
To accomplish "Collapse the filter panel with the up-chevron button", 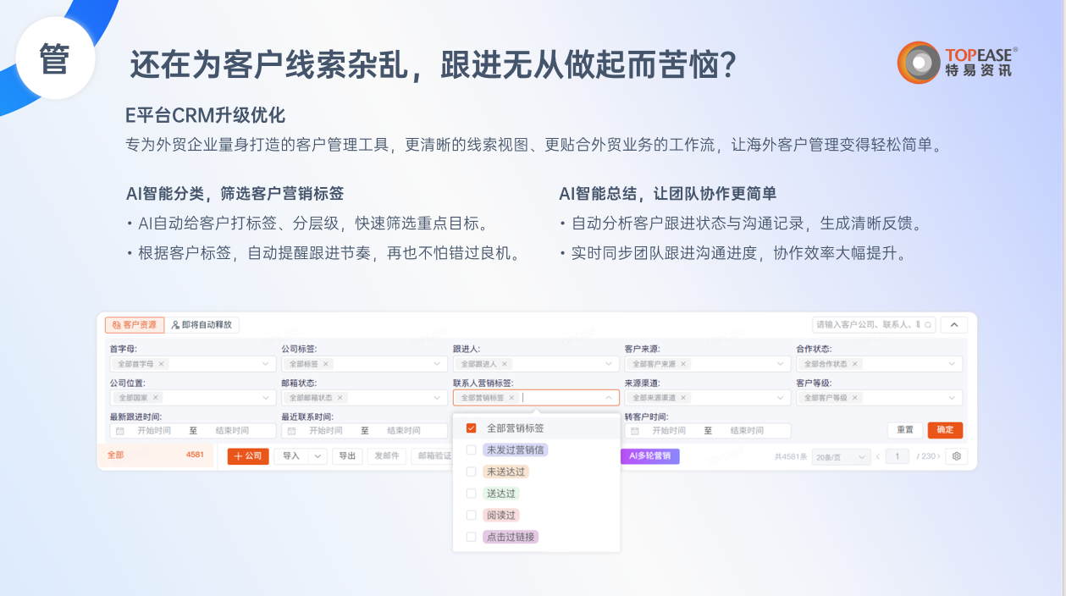I will [954, 325].
